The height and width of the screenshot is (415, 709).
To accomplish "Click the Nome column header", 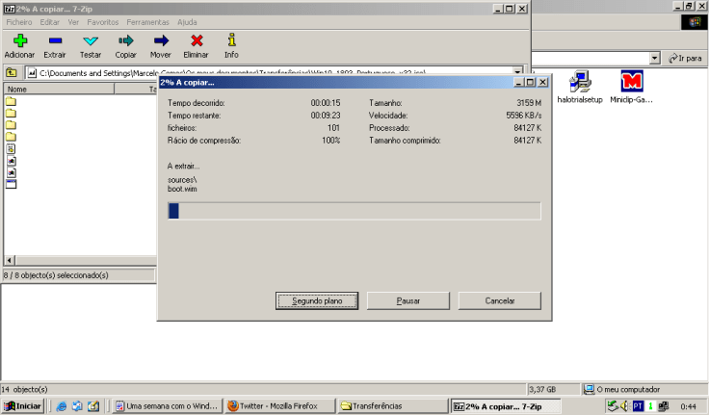I will [x=58, y=89].
